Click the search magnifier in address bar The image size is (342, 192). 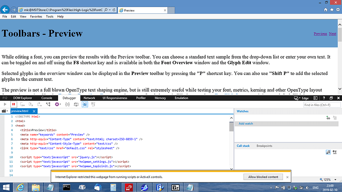[106, 10]
